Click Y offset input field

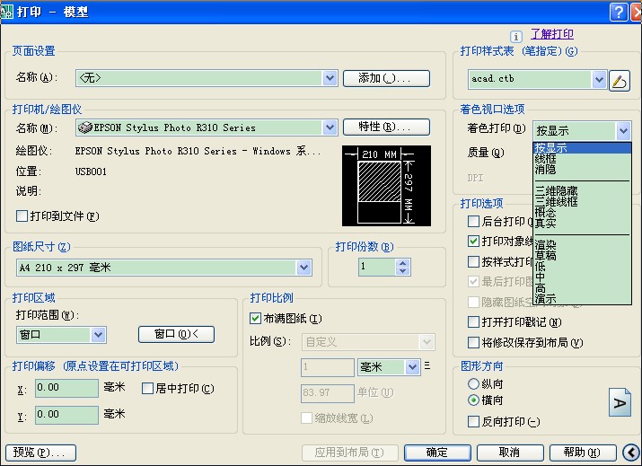coord(66,415)
